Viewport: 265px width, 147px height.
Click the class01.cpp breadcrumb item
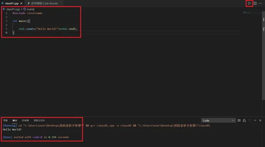click(x=13, y=9)
